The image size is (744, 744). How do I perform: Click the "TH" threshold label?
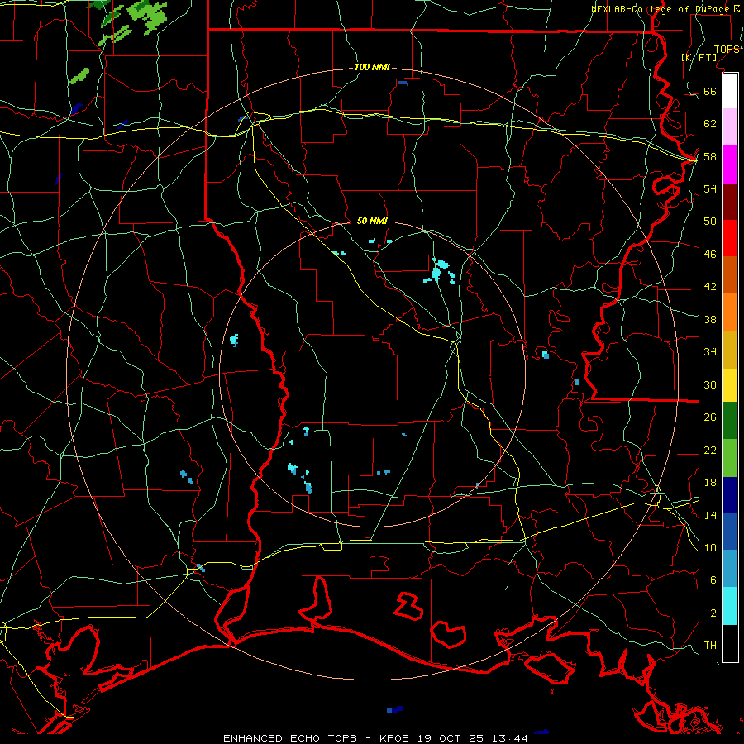coord(710,646)
